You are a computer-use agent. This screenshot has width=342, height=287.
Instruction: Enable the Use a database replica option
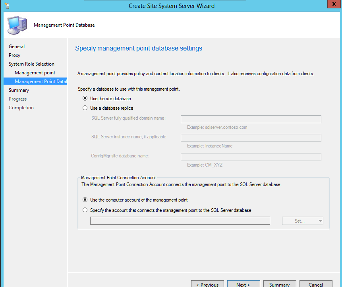tap(85, 107)
